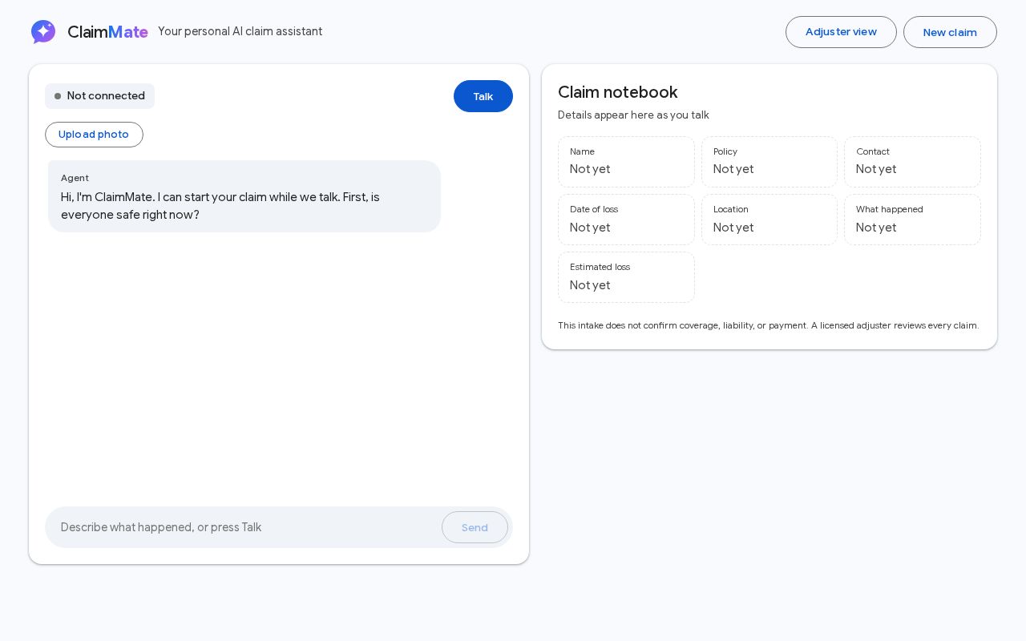
Task: Focus the 'Describe what happened' message field
Action: pos(247,527)
